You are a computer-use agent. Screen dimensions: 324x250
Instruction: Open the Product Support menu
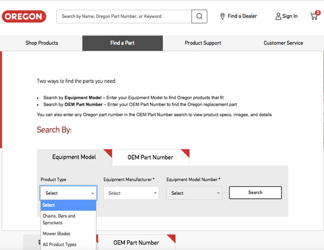202,43
